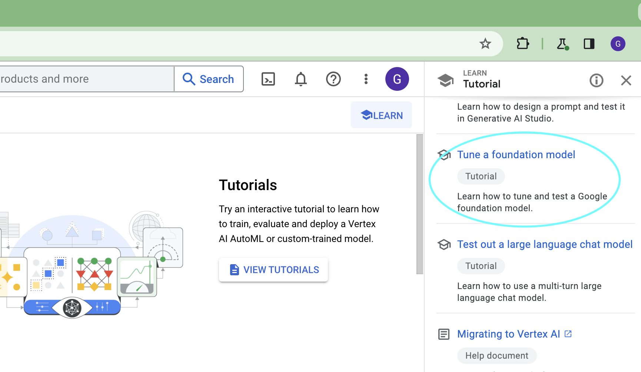641x372 pixels.
Task: Click the Search button
Action: coord(209,79)
